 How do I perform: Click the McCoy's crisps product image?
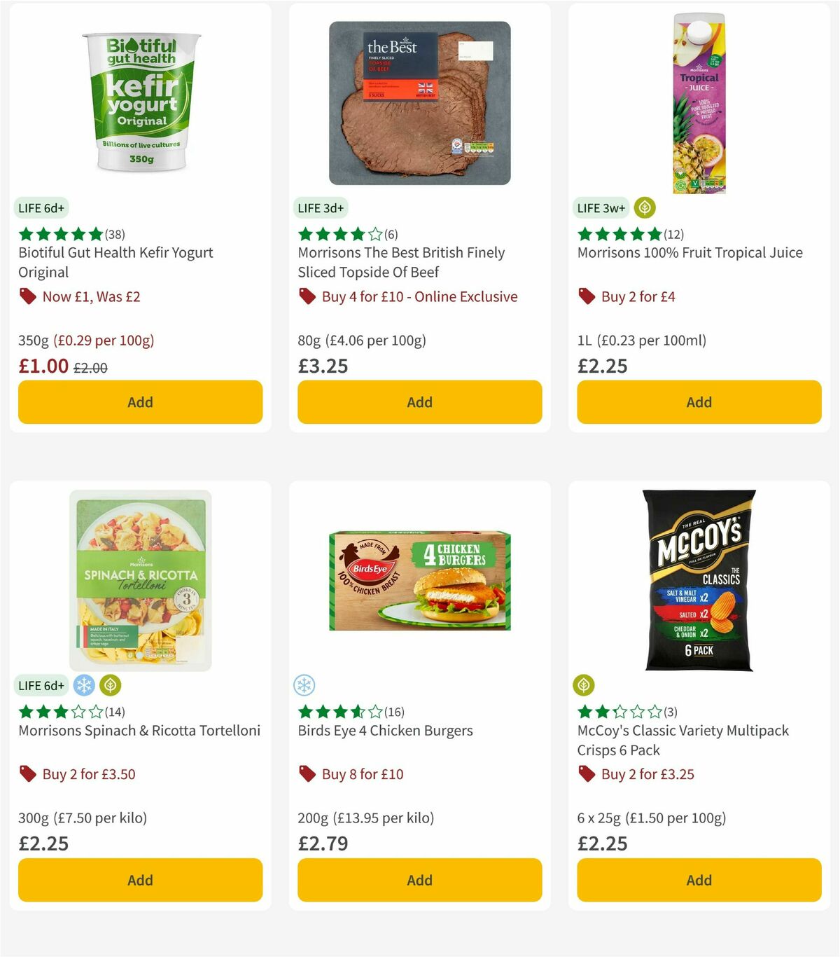point(698,581)
